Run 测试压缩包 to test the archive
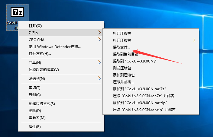Viewport: 213px width, 137px height. [x=122, y=68]
